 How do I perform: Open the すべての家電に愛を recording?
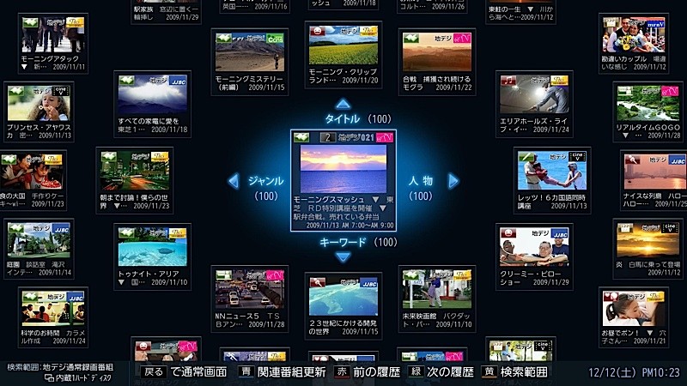tap(153, 104)
